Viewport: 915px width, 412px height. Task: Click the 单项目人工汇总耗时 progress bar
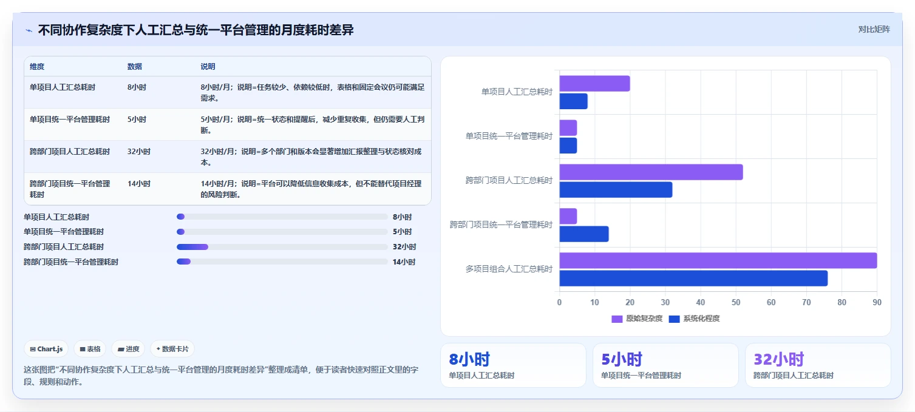(282, 217)
